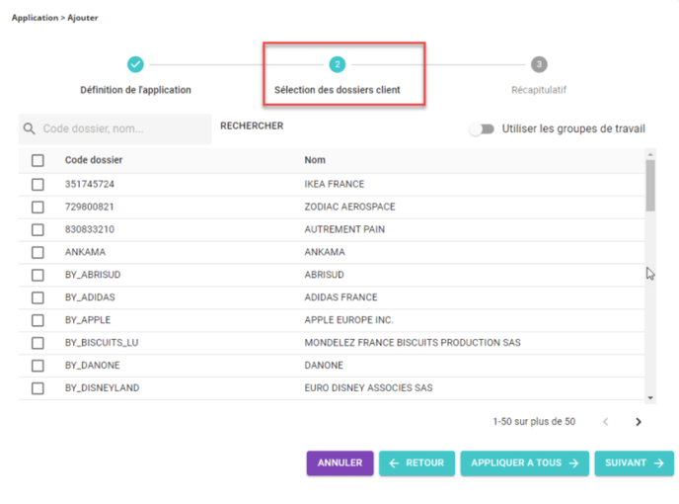
Task: Click the step 2 circle icon
Action: pos(338,64)
